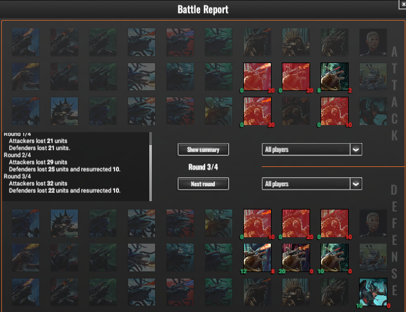
Task: Click the dimmed winged dragon in Attack section
Action: coord(373,112)
